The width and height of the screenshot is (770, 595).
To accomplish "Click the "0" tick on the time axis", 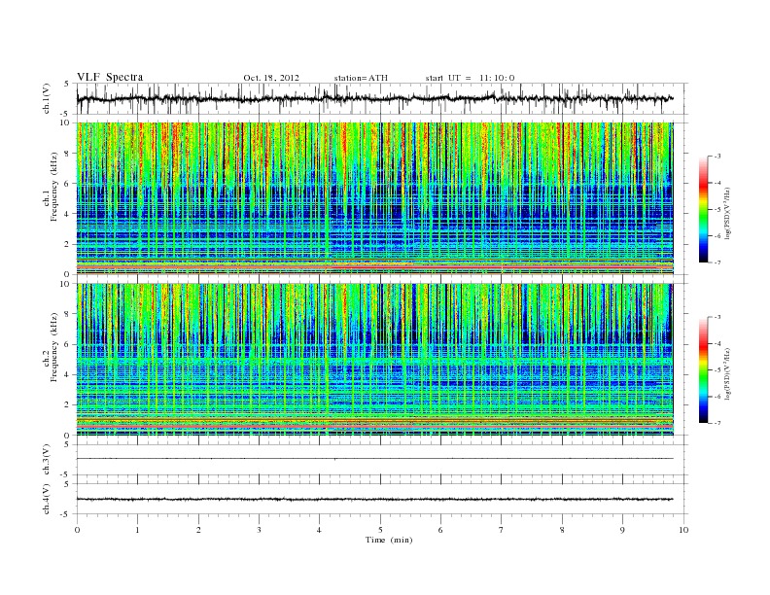I will tap(77, 530).
